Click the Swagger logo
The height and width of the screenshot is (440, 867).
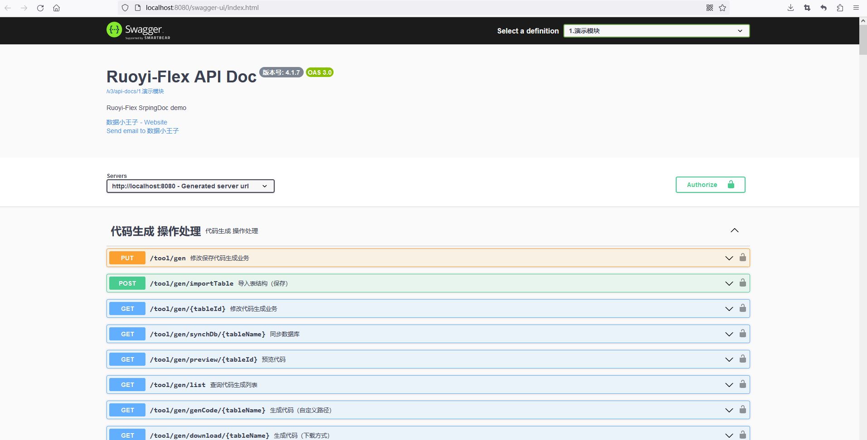(x=138, y=30)
